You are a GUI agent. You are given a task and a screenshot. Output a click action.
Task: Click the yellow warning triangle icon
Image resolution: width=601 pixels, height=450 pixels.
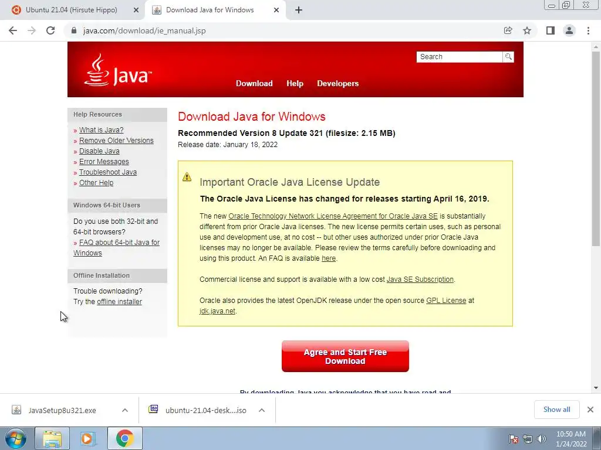(187, 177)
